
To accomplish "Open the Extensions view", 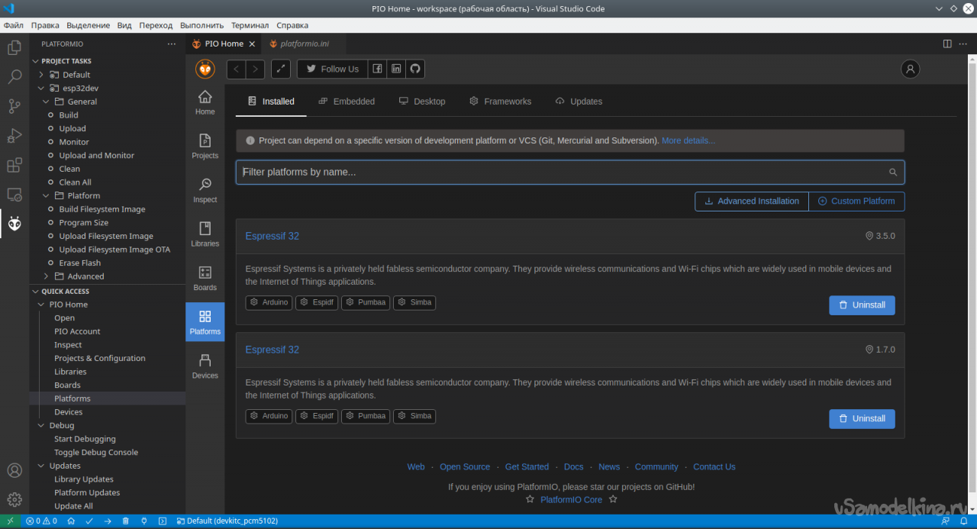I will coord(15,165).
